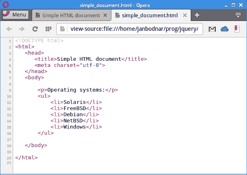The width and height of the screenshot is (247, 175).
Task: Click the <!DOCTYPE html> line
Action: 39,41
